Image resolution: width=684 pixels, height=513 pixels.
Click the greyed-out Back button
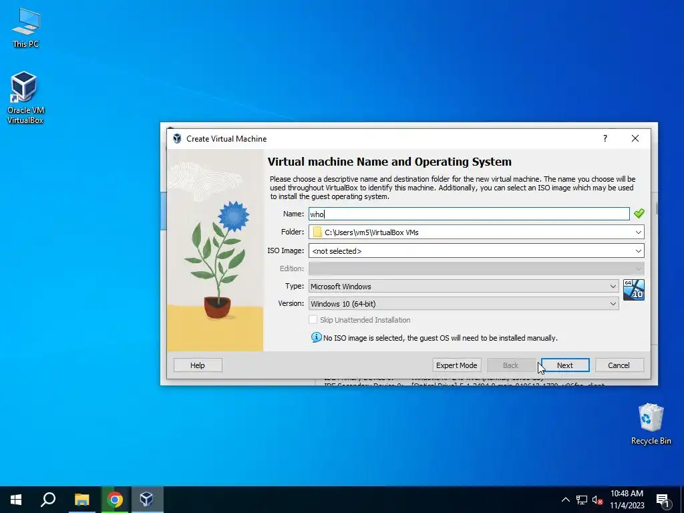point(511,365)
